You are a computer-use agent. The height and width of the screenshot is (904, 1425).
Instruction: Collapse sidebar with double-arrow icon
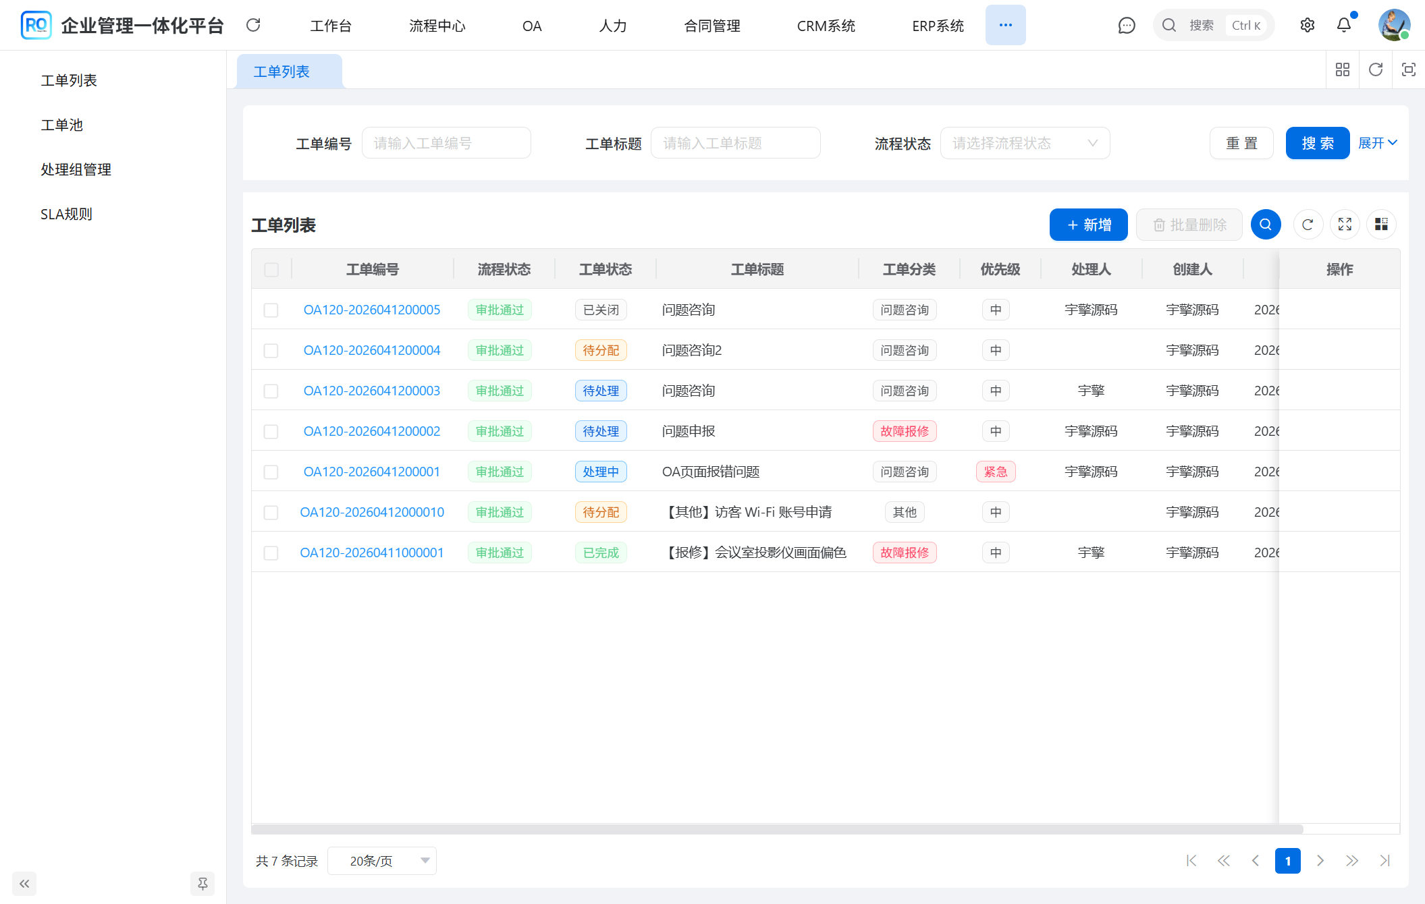pos(24,883)
